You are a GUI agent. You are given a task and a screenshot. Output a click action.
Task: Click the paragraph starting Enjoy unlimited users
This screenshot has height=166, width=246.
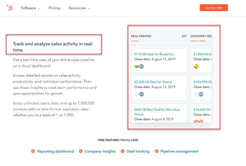coord(54,109)
